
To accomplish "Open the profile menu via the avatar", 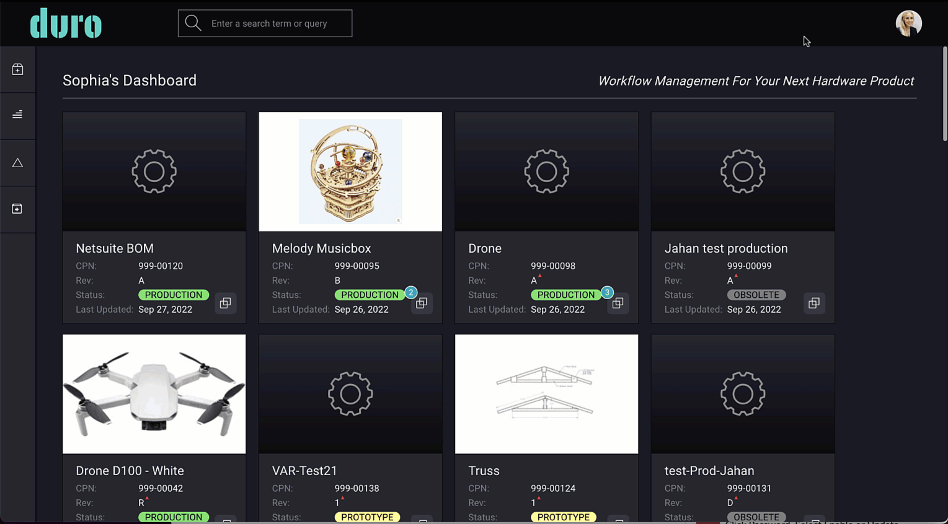I will [x=908, y=23].
